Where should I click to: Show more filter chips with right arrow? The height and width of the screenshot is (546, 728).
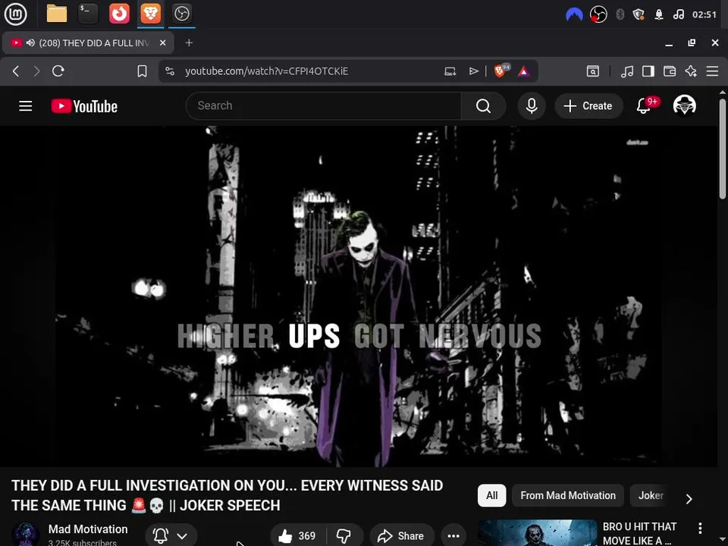point(689,498)
